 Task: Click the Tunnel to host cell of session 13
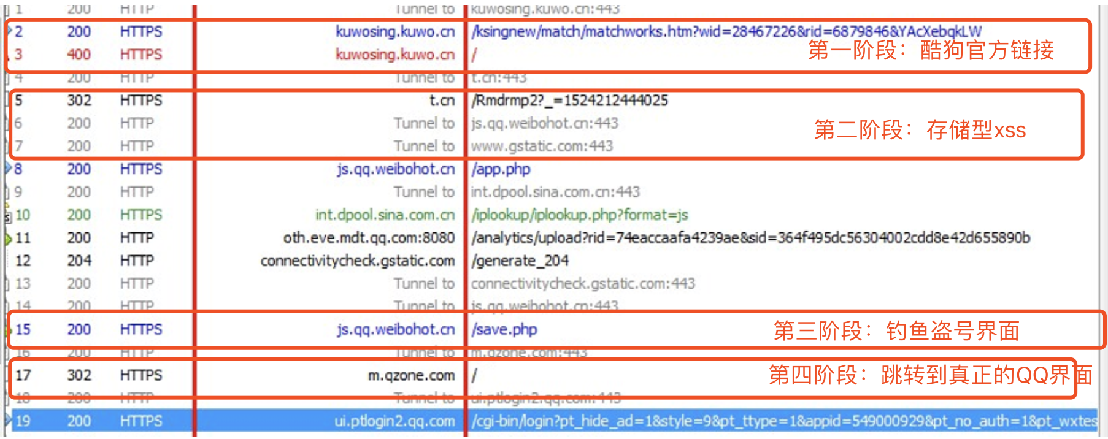point(424,284)
